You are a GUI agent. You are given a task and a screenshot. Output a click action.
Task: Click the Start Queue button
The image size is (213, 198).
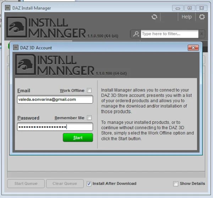(x=26, y=183)
